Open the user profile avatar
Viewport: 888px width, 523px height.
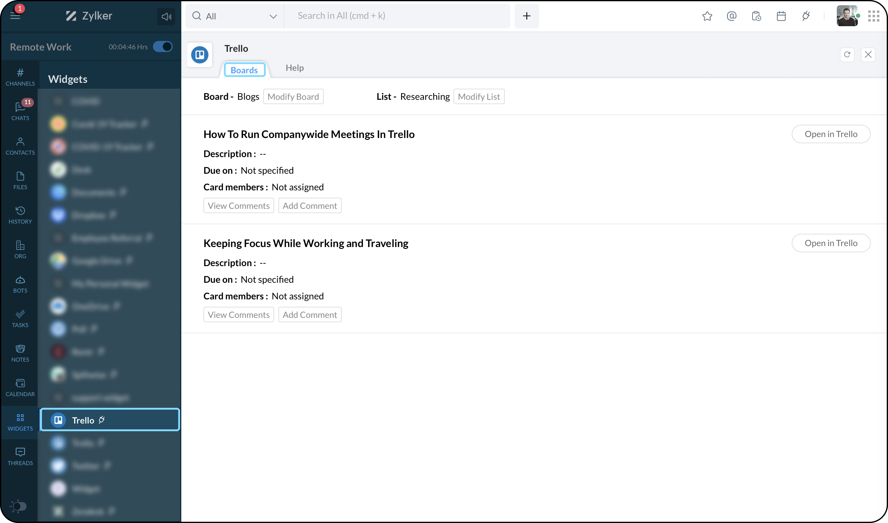tap(847, 16)
